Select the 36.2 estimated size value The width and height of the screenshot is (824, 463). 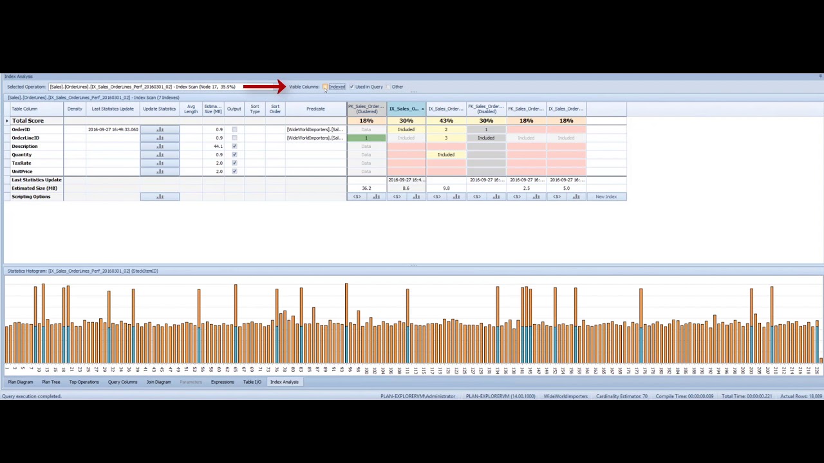tap(366, 188)
